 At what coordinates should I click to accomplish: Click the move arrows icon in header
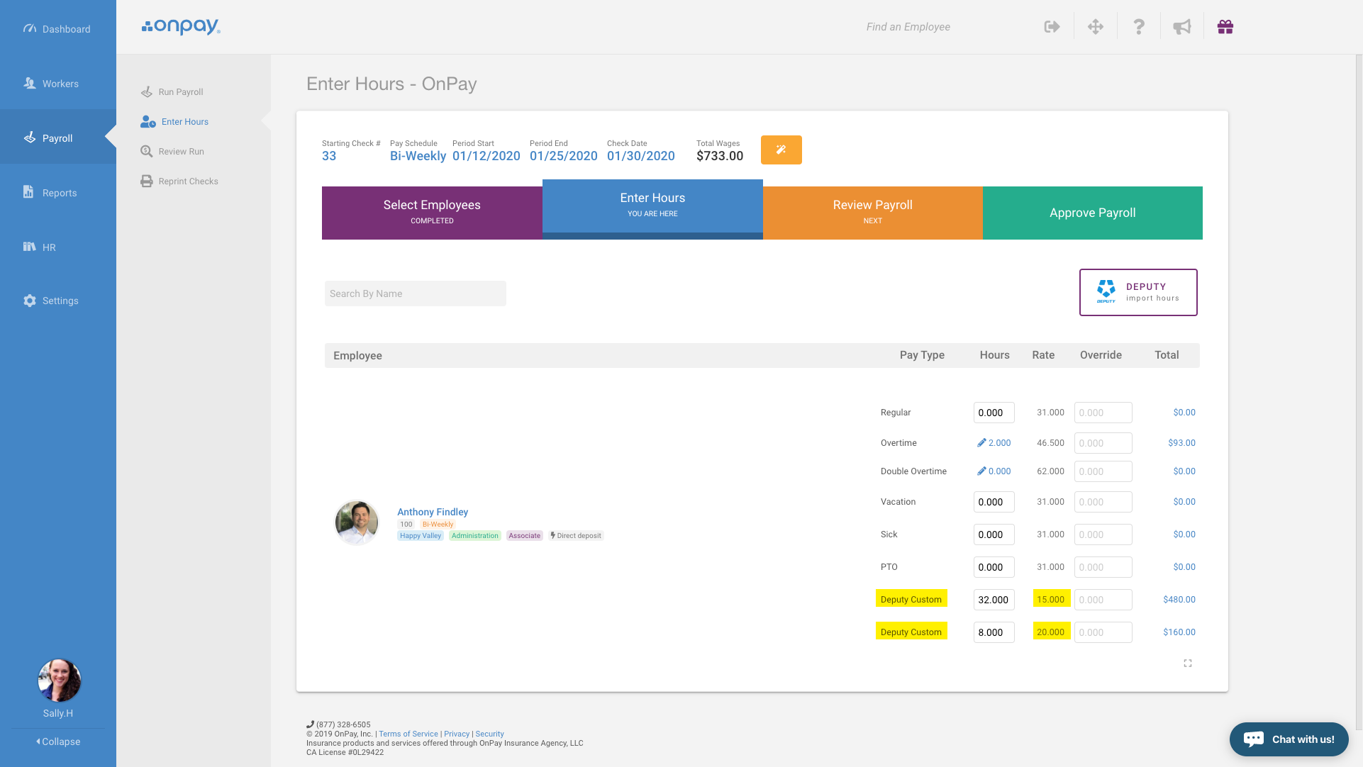tap(1096, 27)
